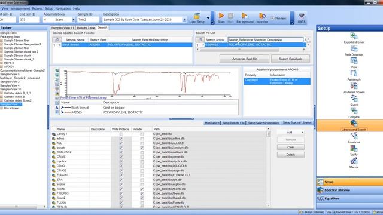Image resolution: width=383 pixels, height=215 pixels.
Task: Click Accept as Best Hit button
Action: tap(244, 59)
